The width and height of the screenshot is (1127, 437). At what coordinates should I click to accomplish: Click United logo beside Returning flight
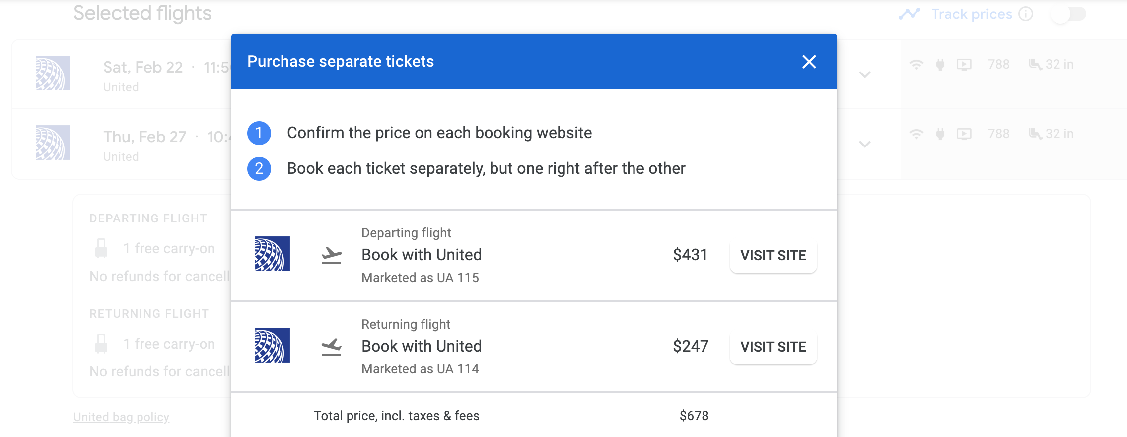coord(272,345)
